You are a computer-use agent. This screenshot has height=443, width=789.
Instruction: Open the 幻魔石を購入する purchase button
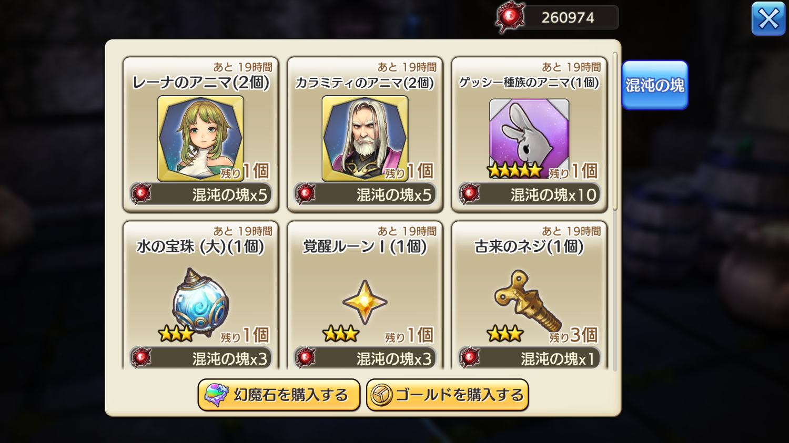click(279, 395)
